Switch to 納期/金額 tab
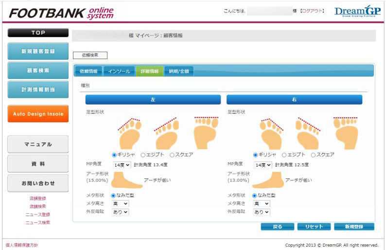The image size is (386, 250). pos(179,71)
